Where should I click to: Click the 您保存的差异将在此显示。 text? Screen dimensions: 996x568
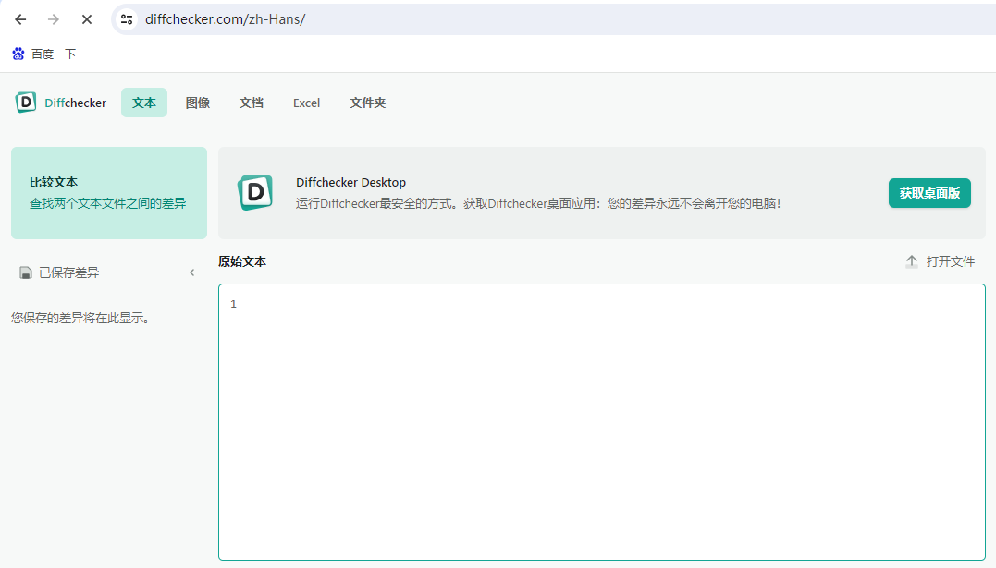pyautogui.click(x=82, y=318)
